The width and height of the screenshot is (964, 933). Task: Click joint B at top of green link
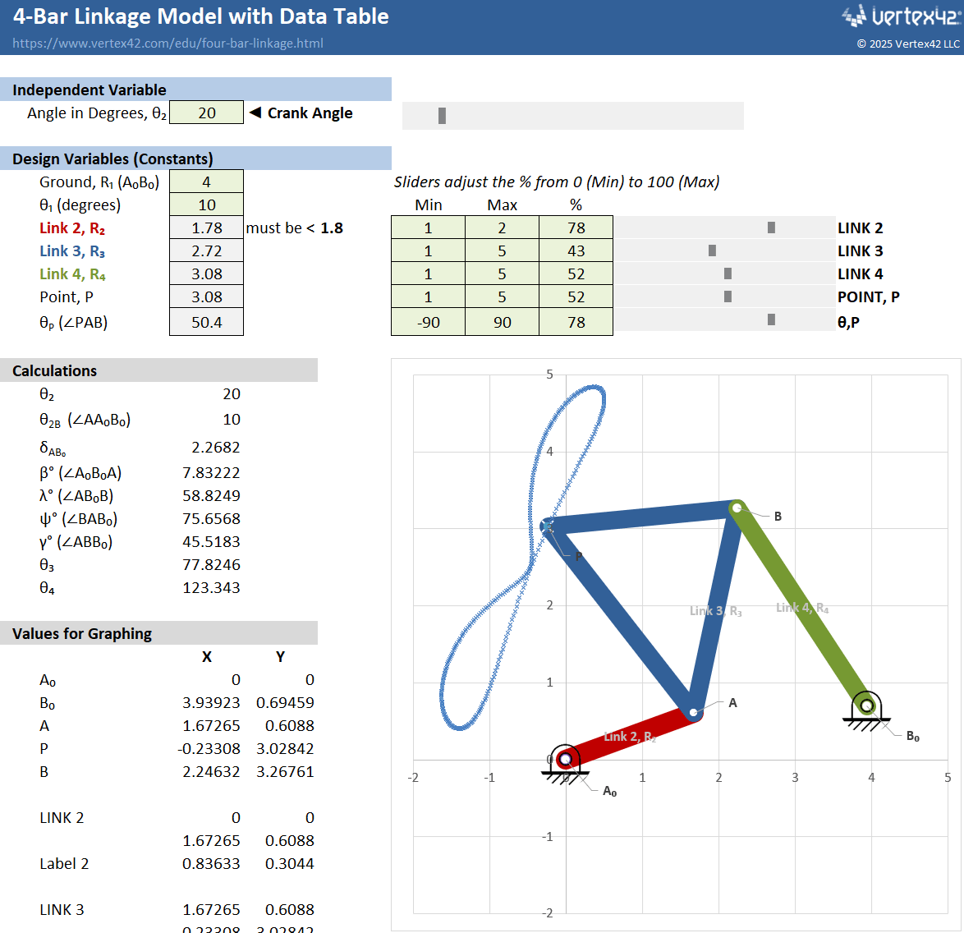pos(737,508)
